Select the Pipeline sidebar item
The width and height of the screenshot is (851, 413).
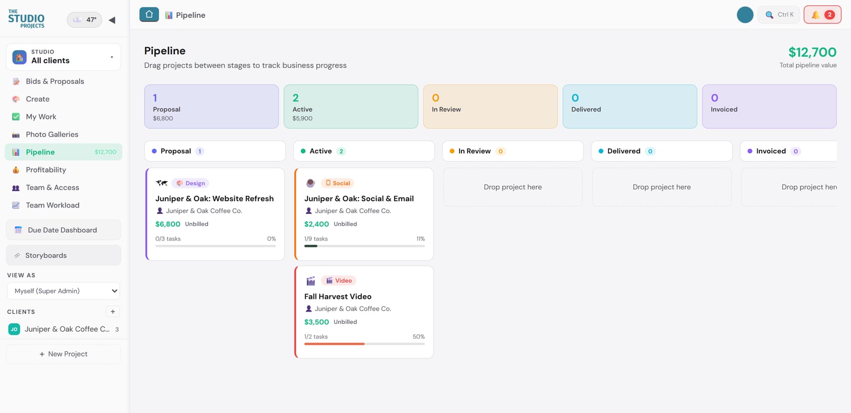click(63, 152)
